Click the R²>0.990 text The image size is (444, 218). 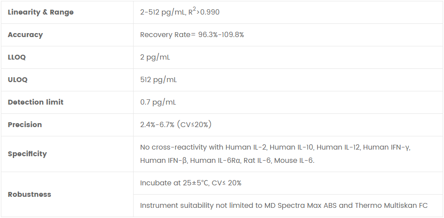click(x=204, y=12)
